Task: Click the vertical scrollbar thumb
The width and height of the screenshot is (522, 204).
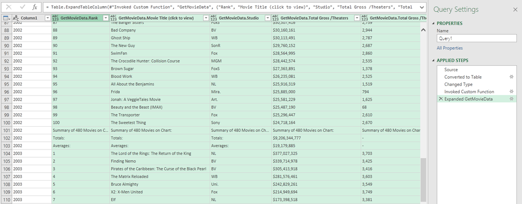Action: (x=424, y=180)
